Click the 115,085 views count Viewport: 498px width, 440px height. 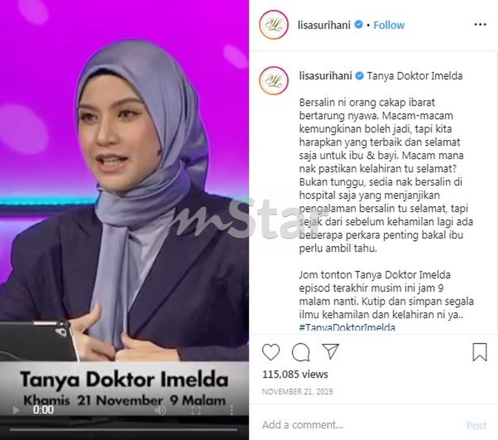pyautogui.click(x=295, y=374)
